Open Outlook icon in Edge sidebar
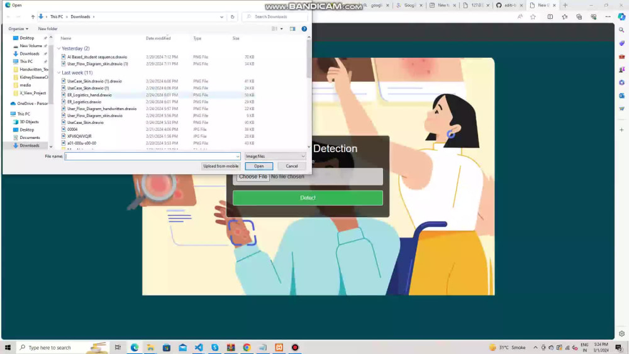 (x=621, y=96)
